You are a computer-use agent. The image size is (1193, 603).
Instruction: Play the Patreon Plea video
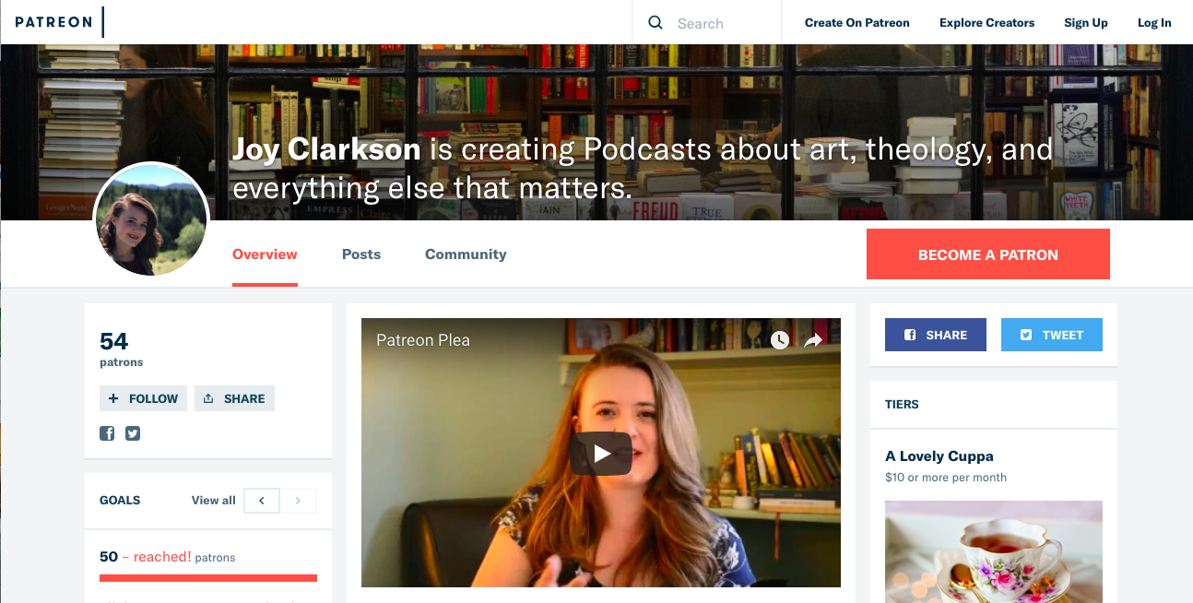pos(601,454)
